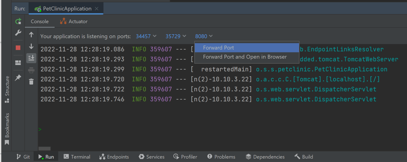Close the PetClinicApplication run tab
The image size is (407, 162).
[x=97, y=9]
